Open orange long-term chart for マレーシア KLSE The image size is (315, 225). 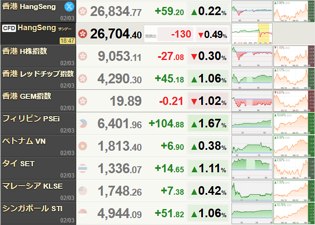click(294, 191)
